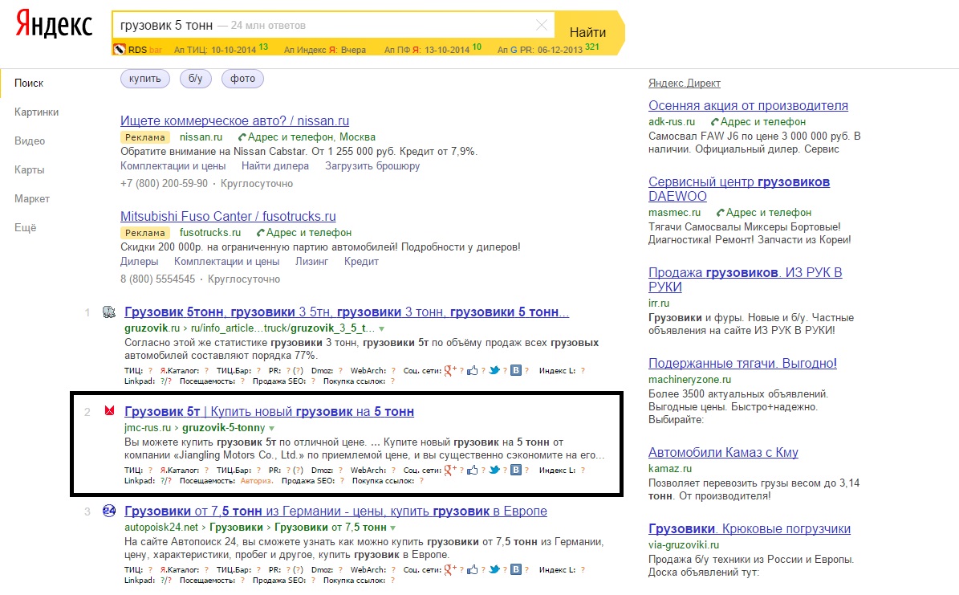Click Google+ icon in gruzovik.ru result metrics

(x=450, y=369)
